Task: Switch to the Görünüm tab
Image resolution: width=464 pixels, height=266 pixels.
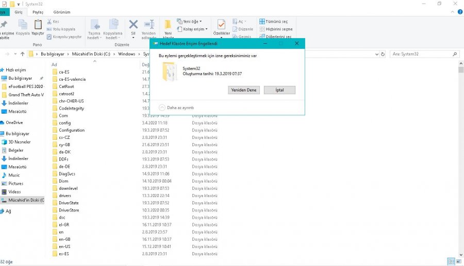Action: (x=62, y=12)
